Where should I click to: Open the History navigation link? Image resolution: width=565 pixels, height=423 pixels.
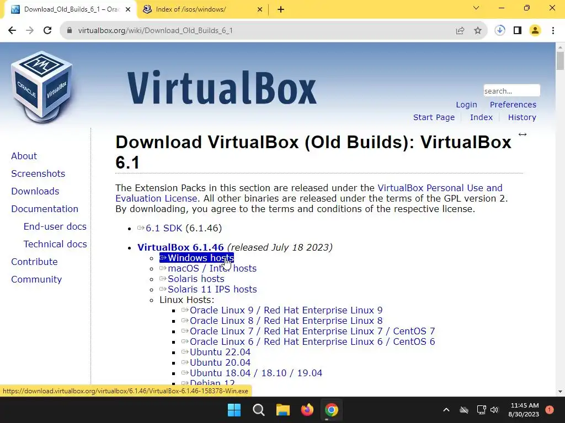[522, 117]
